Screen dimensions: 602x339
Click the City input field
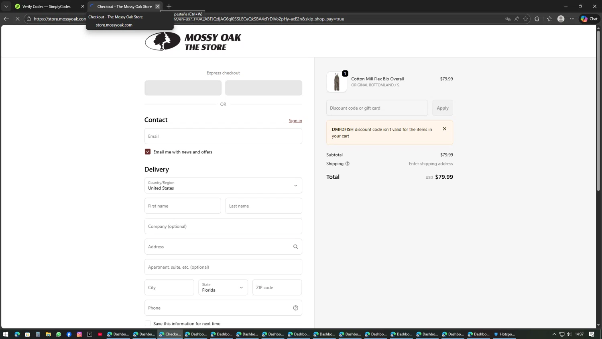pyautogui.click(x=169, y=288)
